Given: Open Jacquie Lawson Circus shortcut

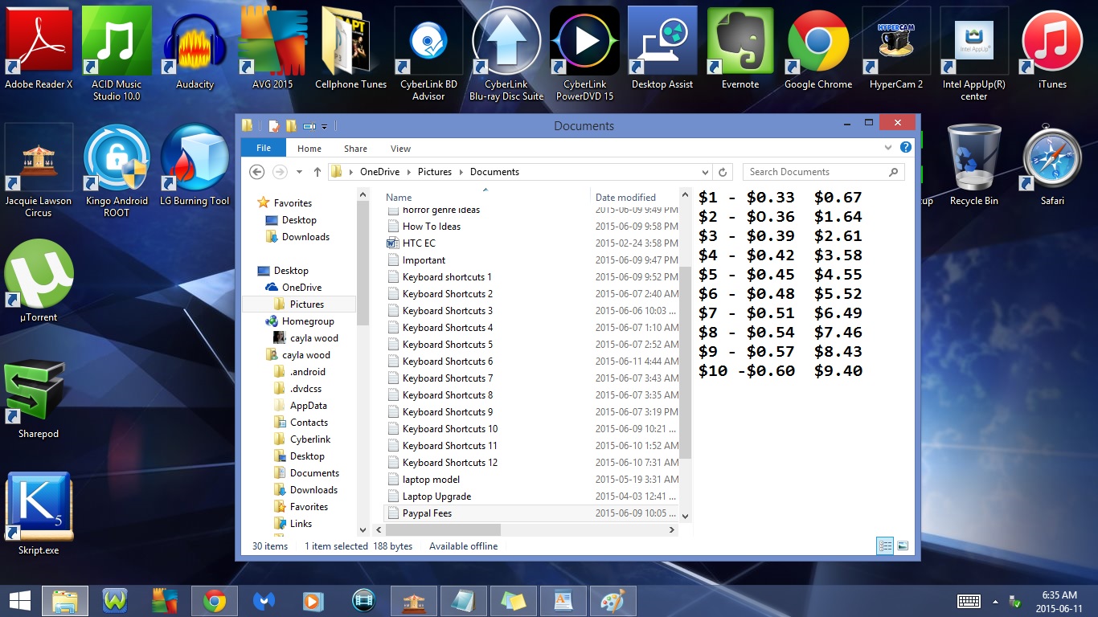Looking at the screenshot, I should 39,170.
